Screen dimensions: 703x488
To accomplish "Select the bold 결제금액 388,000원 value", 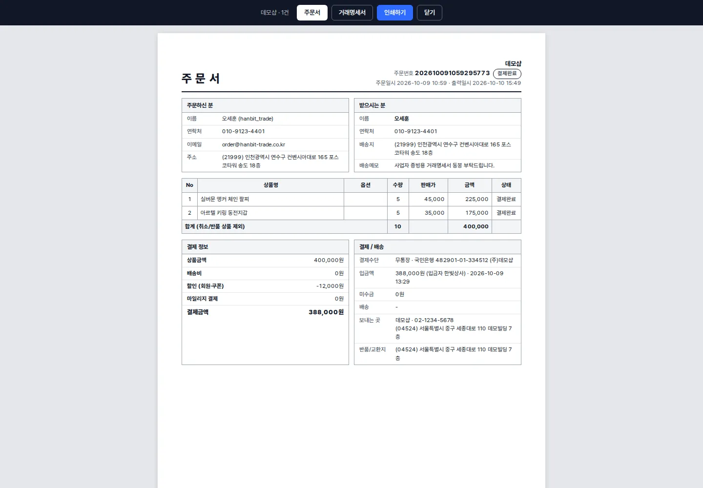I will coord(326,312).
